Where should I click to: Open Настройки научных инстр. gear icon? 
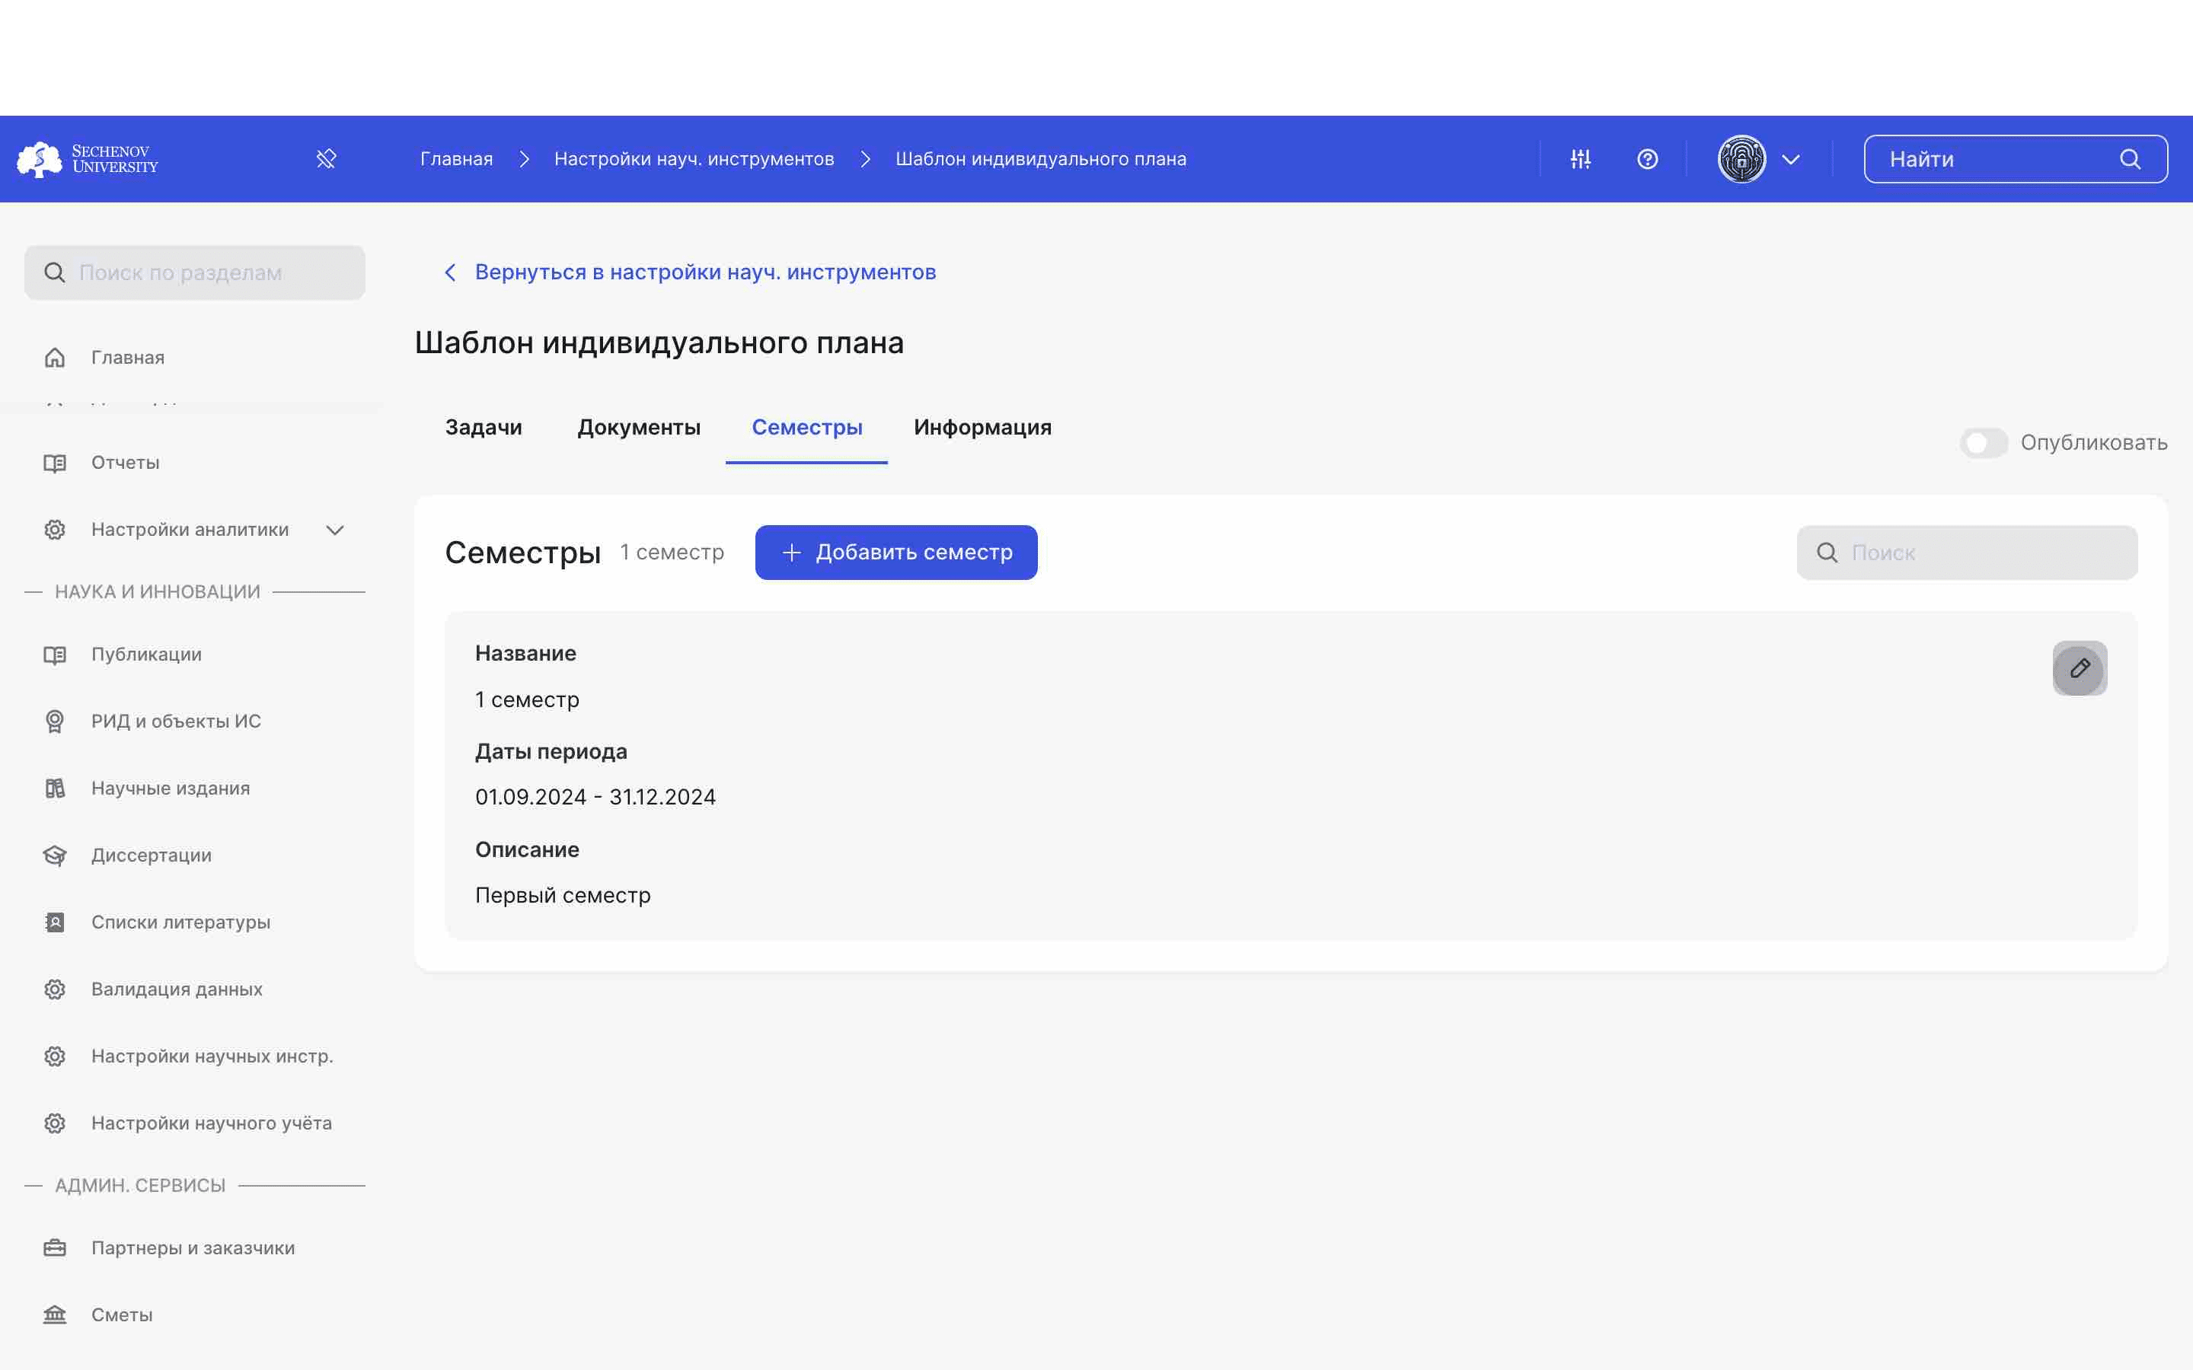pyautogui.click(x=54, y=1056)
